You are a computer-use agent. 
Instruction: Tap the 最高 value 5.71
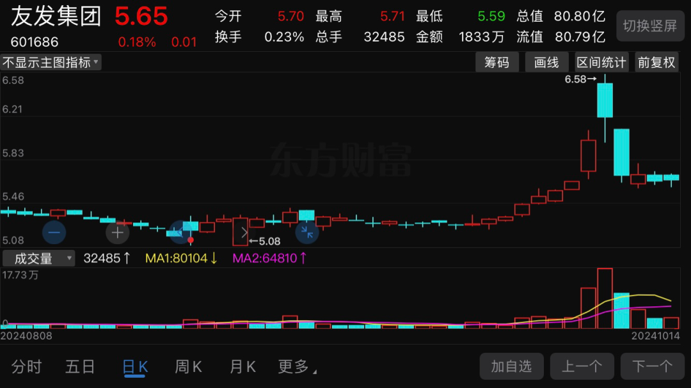click(392, 17)
